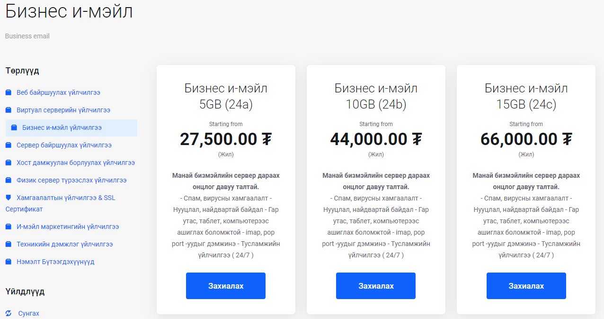Go to the Сунгах action link
Image resolution: width=604 pixels, height=319 pixels.
[28, 313]
